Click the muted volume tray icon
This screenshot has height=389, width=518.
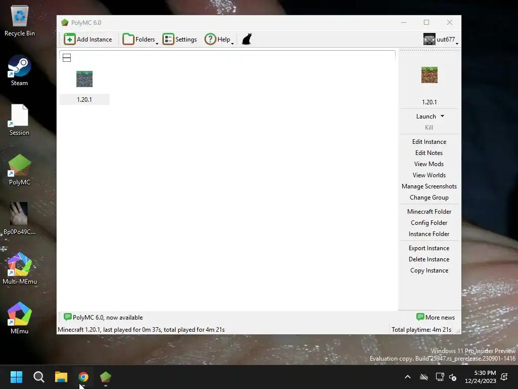point(453,377)
